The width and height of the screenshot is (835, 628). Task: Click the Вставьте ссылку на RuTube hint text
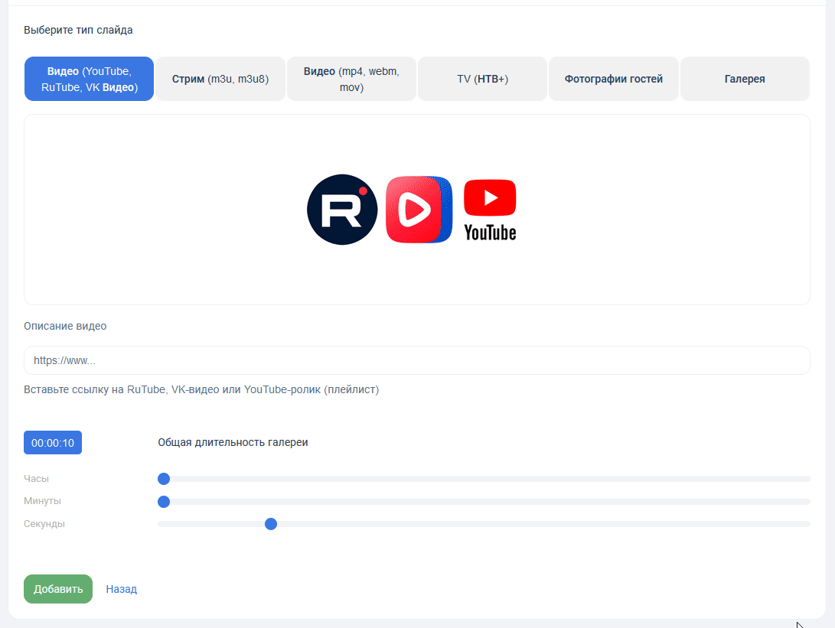pos(201,389)
